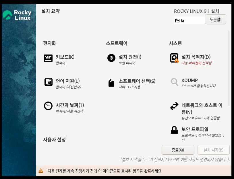The image size is (234, 179).
Task: Click the 설치 시작(B) begin installation button
Action: tap(213, 150)
